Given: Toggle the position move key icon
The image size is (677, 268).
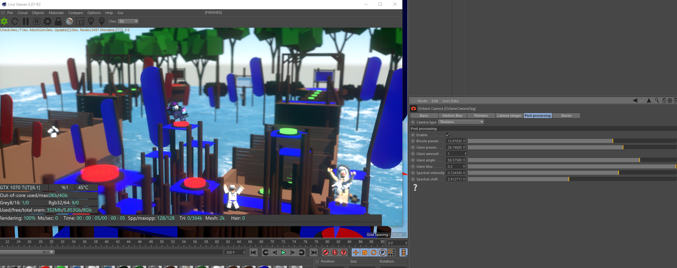Looking at the screenshot, I should [x=355, y=252].
